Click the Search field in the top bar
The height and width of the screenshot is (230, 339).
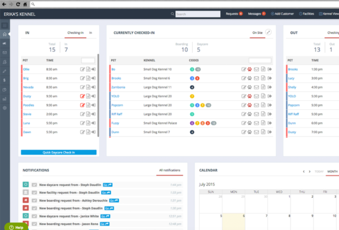[x=198, y=14]
